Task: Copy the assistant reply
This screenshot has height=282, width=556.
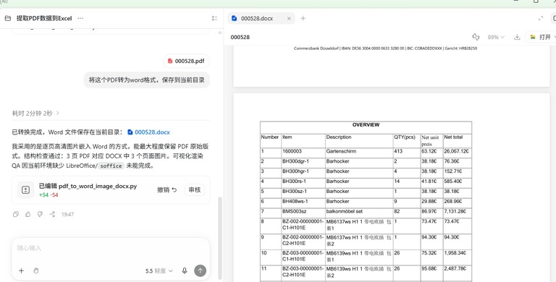Action: (16, 214)
